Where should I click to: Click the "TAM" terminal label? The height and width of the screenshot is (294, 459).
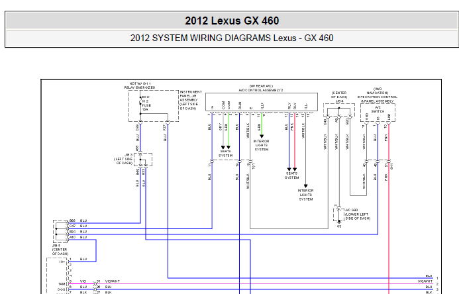click(x=62, y=284)
